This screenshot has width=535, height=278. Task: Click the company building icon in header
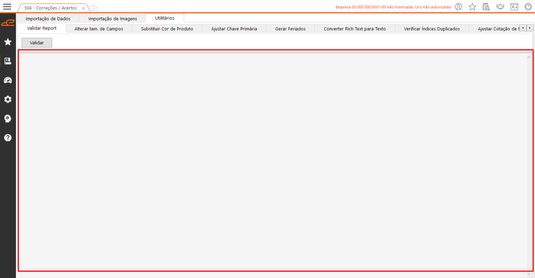[486, 7]
